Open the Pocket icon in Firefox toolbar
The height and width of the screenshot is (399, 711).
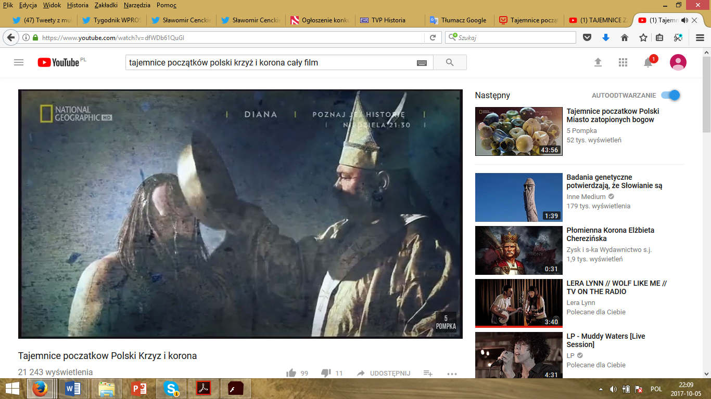[587, 37]
